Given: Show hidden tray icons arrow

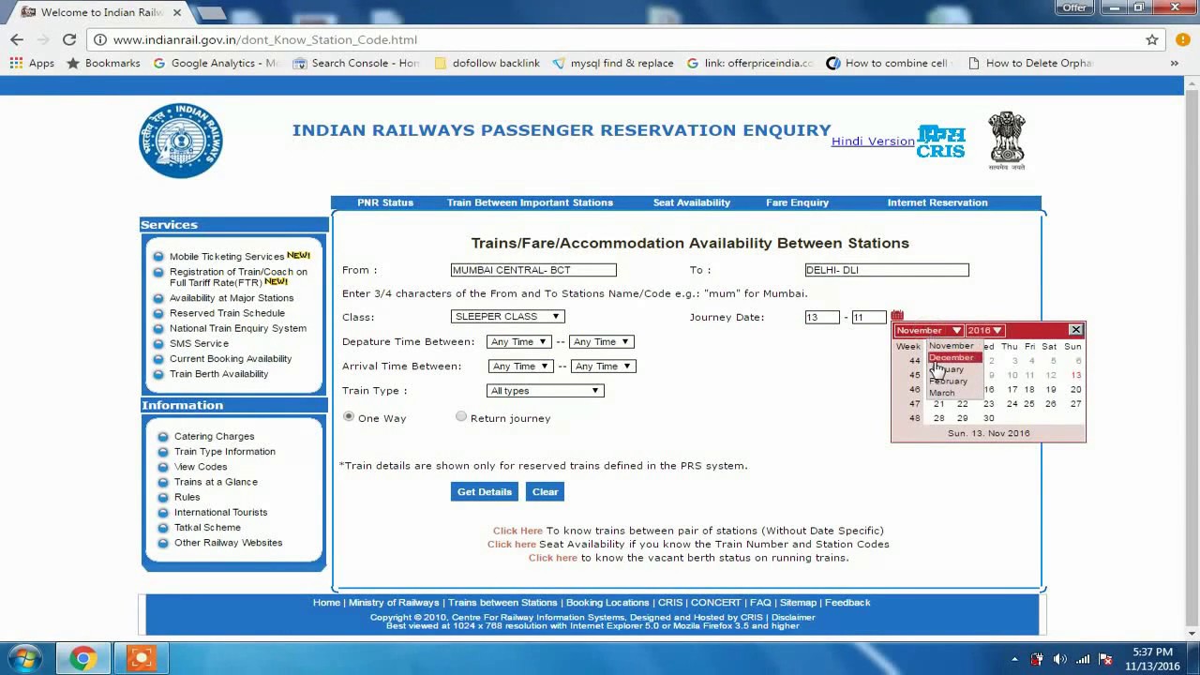Looking at the screenshot, I should [1014, 659].
